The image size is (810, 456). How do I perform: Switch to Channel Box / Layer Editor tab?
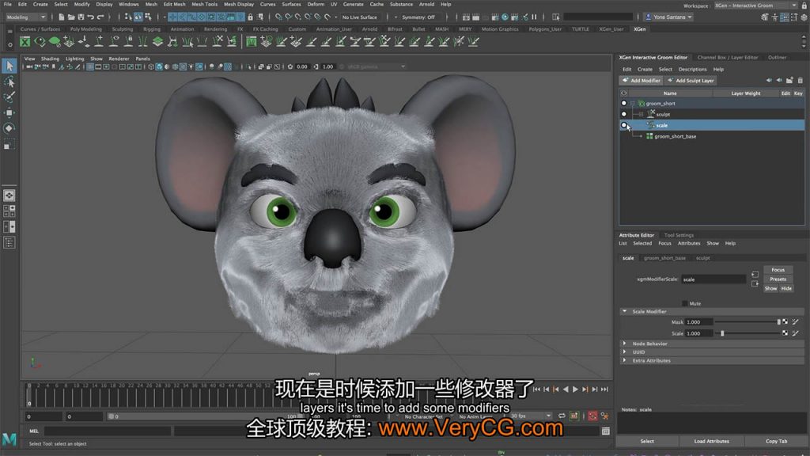[x=728, y=57]
